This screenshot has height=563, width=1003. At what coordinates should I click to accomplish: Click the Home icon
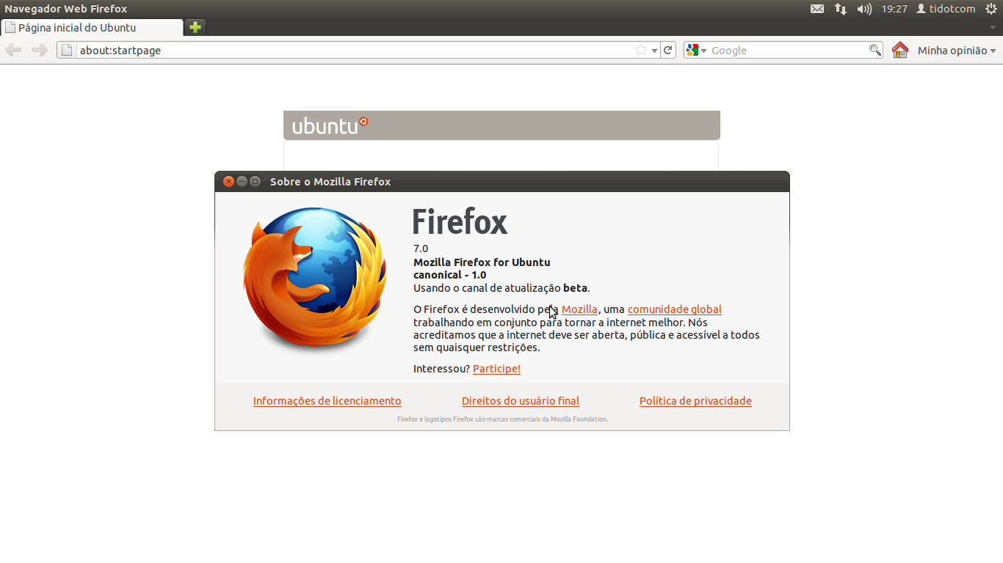[900, 50]
